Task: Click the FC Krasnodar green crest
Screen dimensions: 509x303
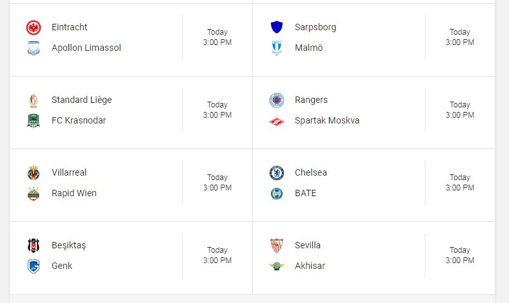Action: click(x=34, y=121)
